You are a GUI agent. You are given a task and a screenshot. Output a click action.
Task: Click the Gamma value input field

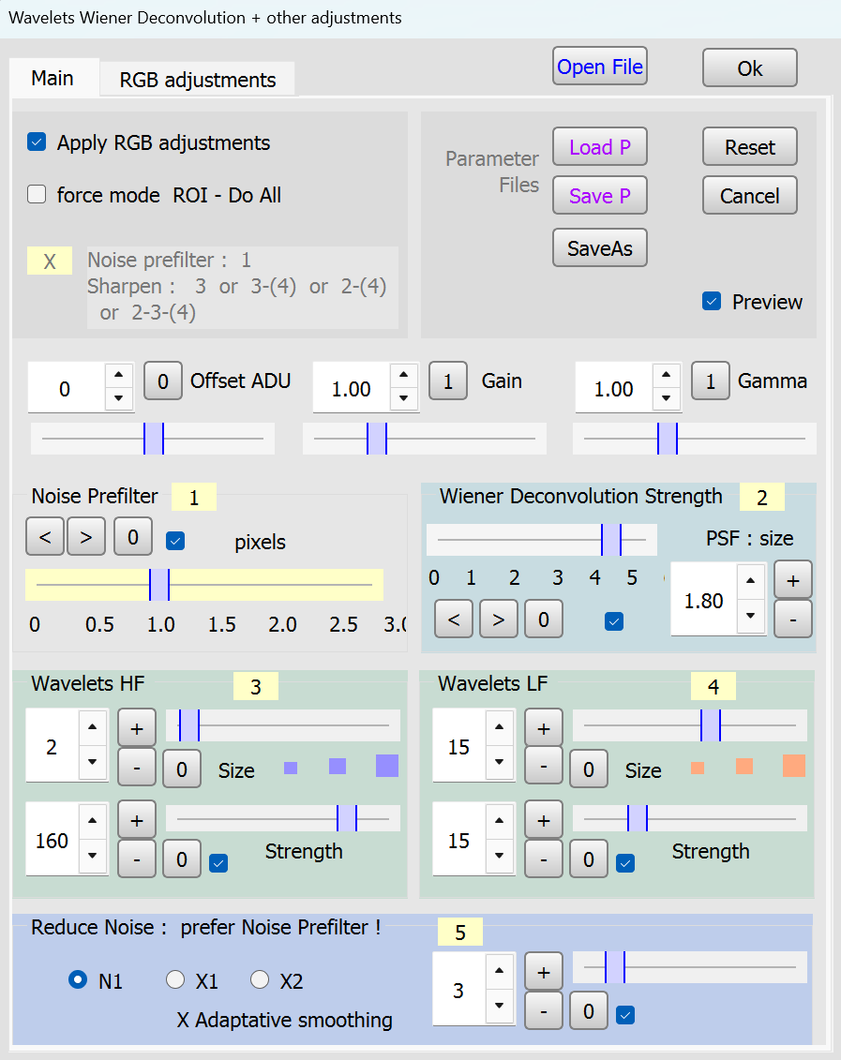pyautogui.click(x=614, y=389)
